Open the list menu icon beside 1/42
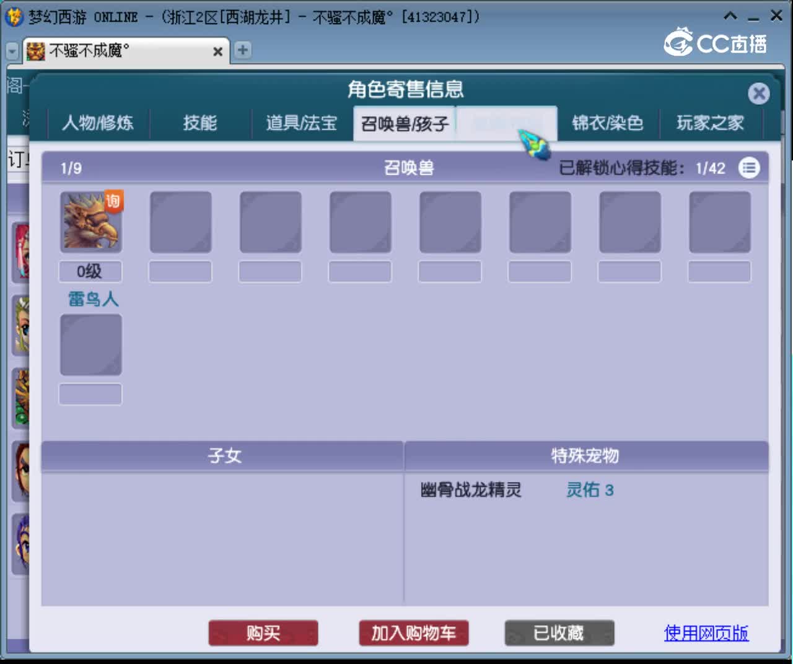This screenshot has height=664, width=793. 749,168
